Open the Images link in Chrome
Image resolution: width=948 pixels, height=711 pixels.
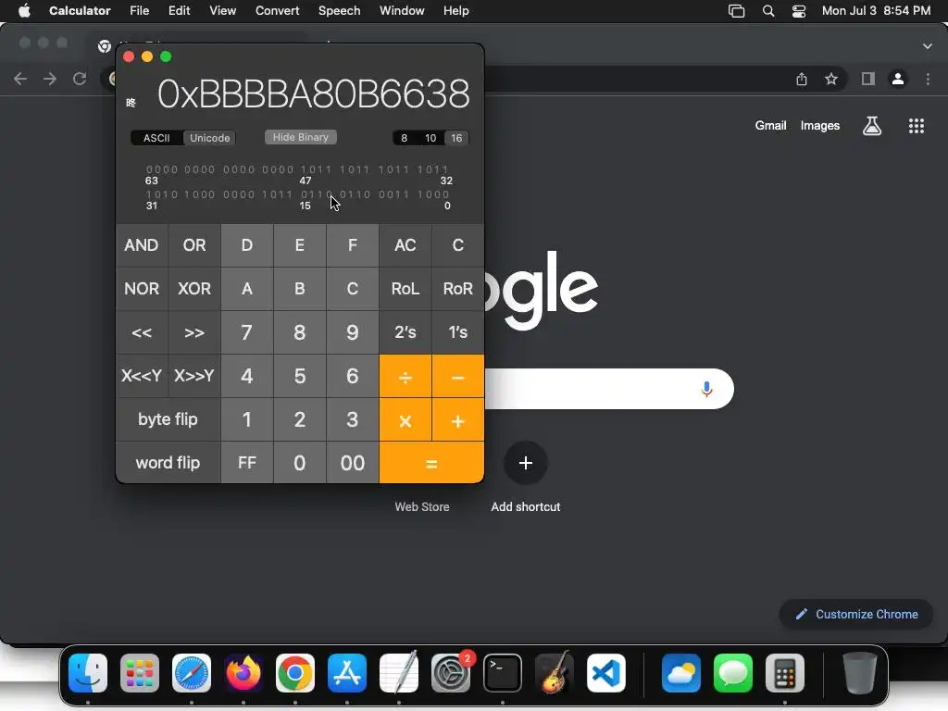click(820, 126)
